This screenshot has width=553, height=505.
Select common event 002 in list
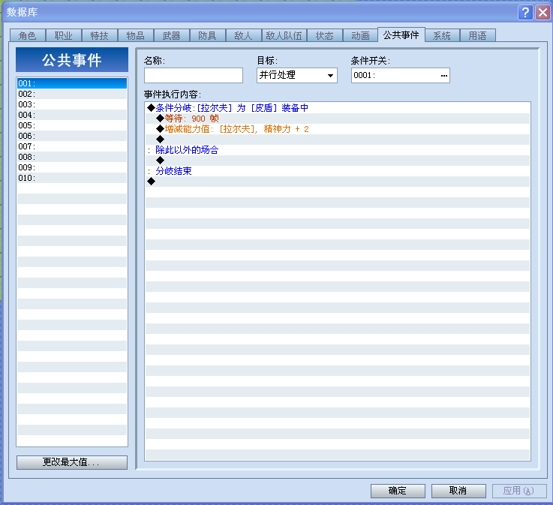[72, 94]
